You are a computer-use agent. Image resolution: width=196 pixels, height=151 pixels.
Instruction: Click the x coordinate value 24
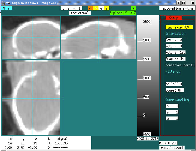10,143
